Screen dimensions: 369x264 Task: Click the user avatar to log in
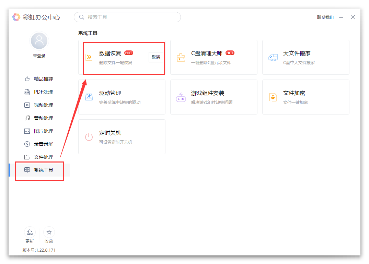pos(39,40)
